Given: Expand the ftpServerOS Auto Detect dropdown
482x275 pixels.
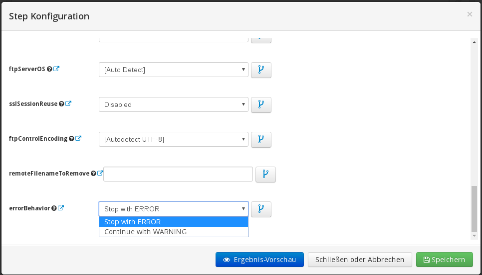Looking at the screenshot, I should 173,70.
